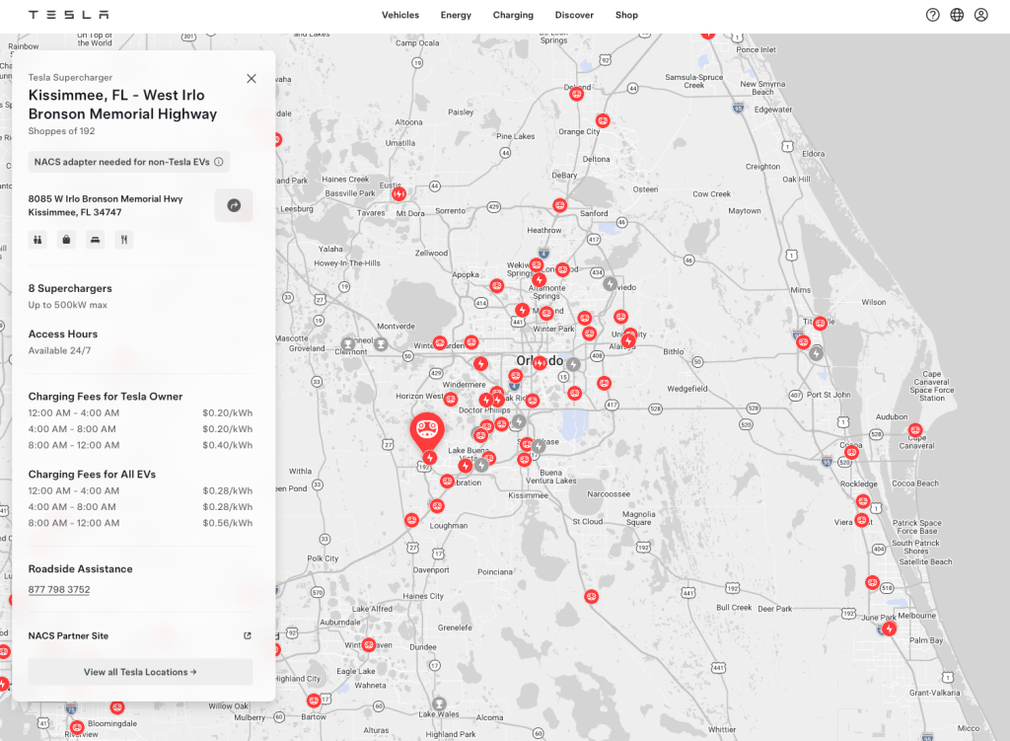Click the restrooms amenity icon
1010x741 pixels.
click(x=38, y=239)
